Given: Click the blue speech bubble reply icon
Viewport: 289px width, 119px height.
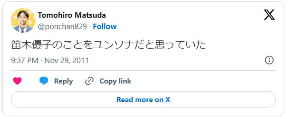Looking at the screenshot, I should (44, 81).
